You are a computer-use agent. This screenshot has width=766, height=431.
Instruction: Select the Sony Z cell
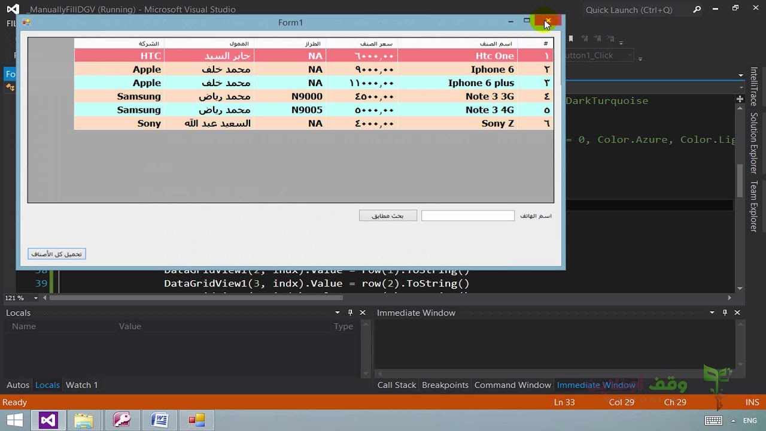[458, 123]
